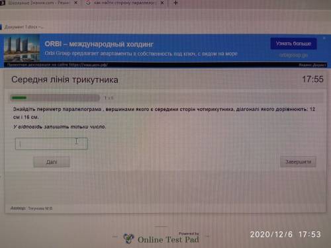331x248 pixels.
Task: Open the Online Test Pad footer link
Action: click(168, 239)
